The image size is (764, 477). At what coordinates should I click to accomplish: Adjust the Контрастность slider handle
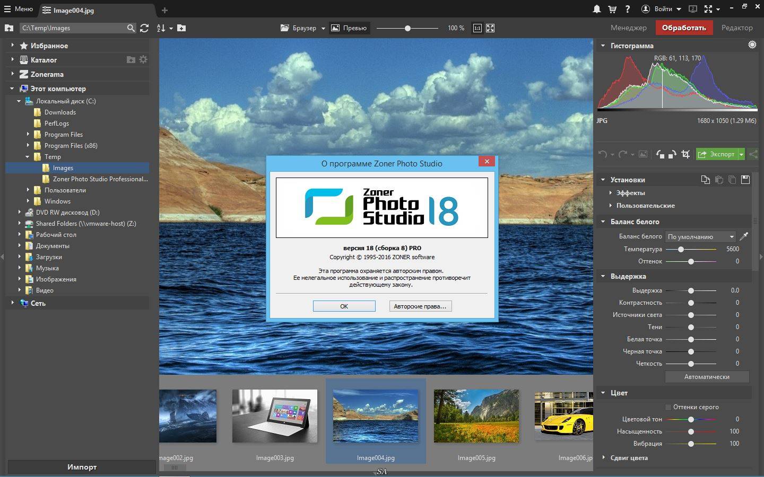pos(691,303)
